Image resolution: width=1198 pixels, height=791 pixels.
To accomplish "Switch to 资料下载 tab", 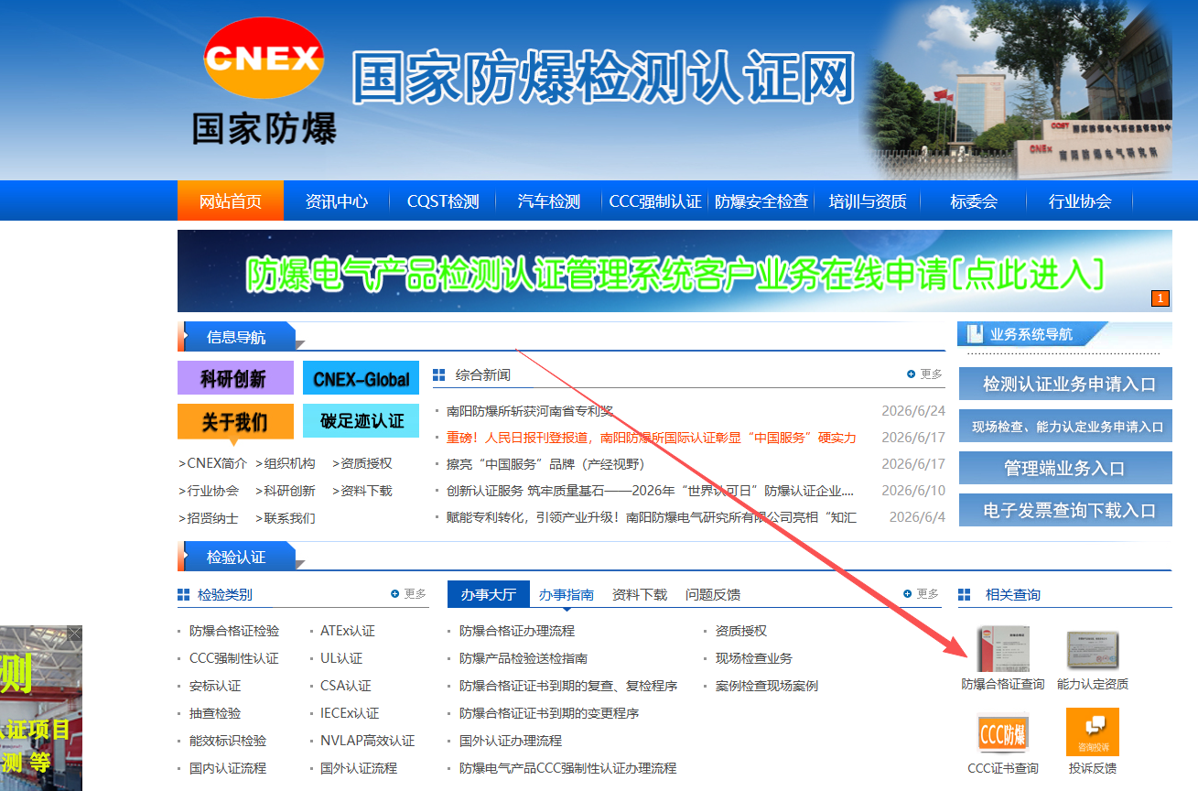I will [640, 594].
